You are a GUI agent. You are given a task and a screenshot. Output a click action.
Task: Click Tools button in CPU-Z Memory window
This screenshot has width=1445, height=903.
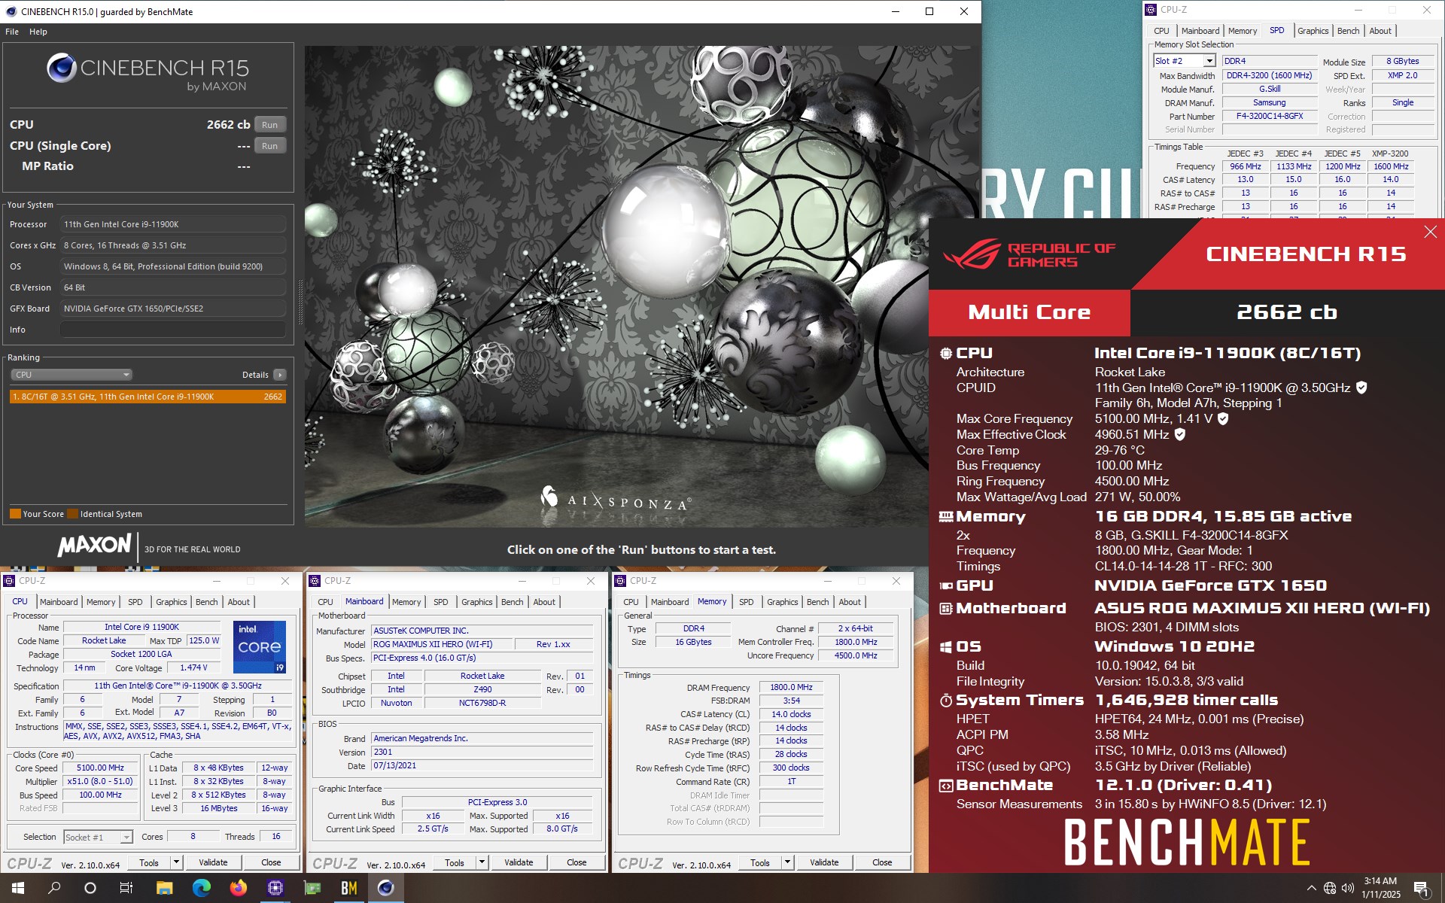coord(760,862)
